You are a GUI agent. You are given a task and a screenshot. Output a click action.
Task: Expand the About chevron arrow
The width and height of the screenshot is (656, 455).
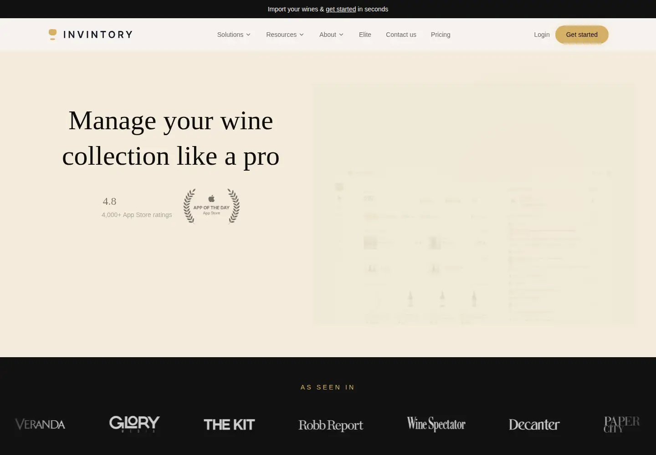point(341,35)
